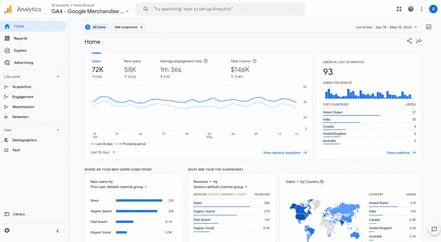Open the Help icon

411,9
